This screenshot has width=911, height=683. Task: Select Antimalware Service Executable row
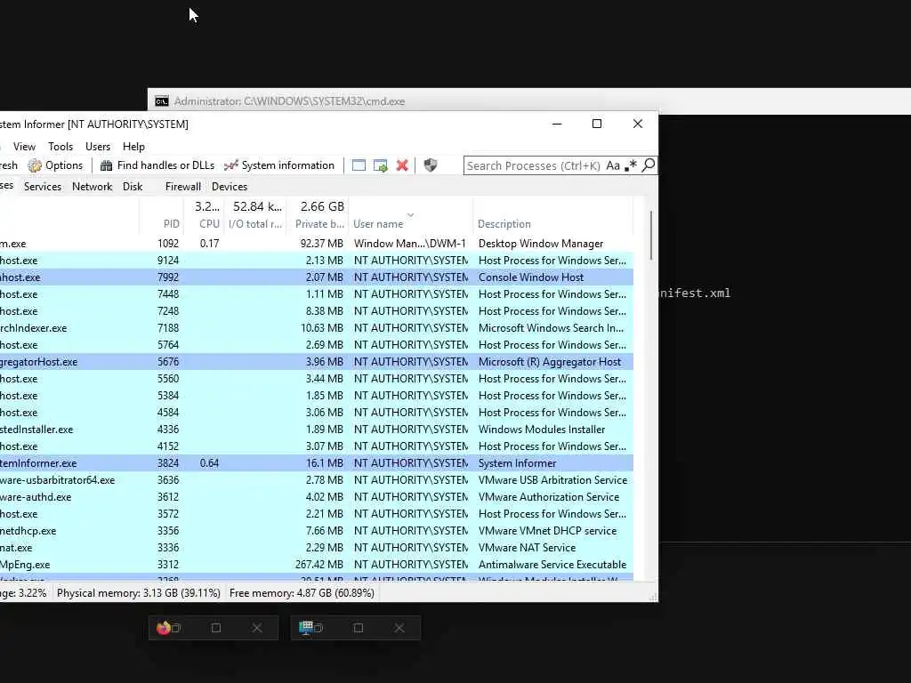point(317,565)
